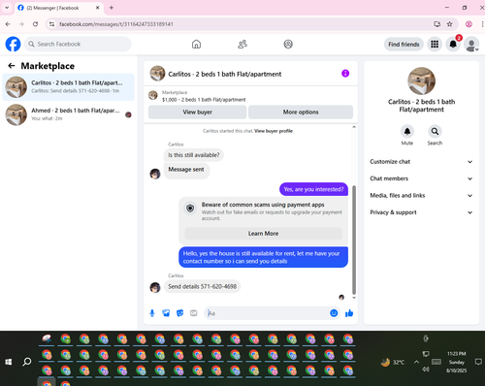Open a new browser tab
The image size is (485, 386).
point(112,8)
